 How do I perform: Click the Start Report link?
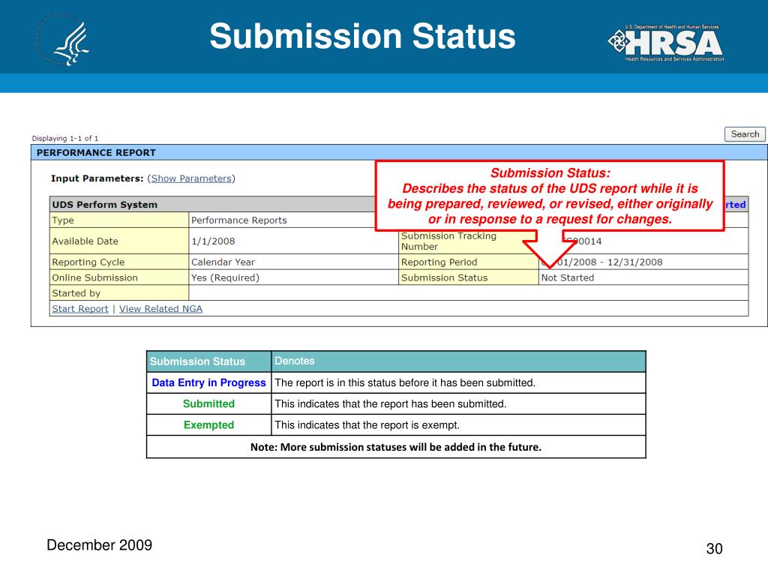pos(80,308)
